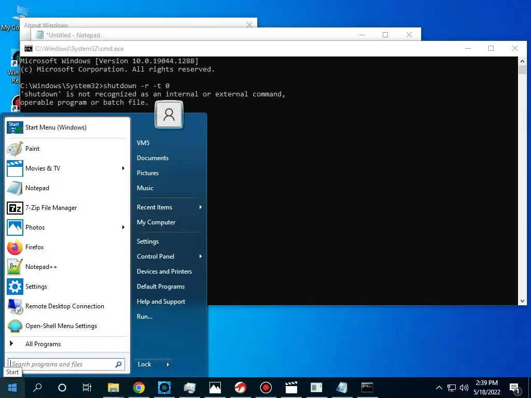This screenshot has height=398, width=531.
Task: Click the Notepad icon in start menu
Action: pos(15,188)
